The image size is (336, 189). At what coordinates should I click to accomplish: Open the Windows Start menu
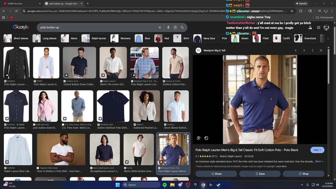click(118, 185)
